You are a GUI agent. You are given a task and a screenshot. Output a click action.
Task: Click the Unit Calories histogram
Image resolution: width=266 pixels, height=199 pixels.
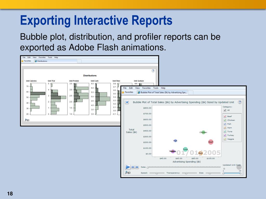point(38,99)
